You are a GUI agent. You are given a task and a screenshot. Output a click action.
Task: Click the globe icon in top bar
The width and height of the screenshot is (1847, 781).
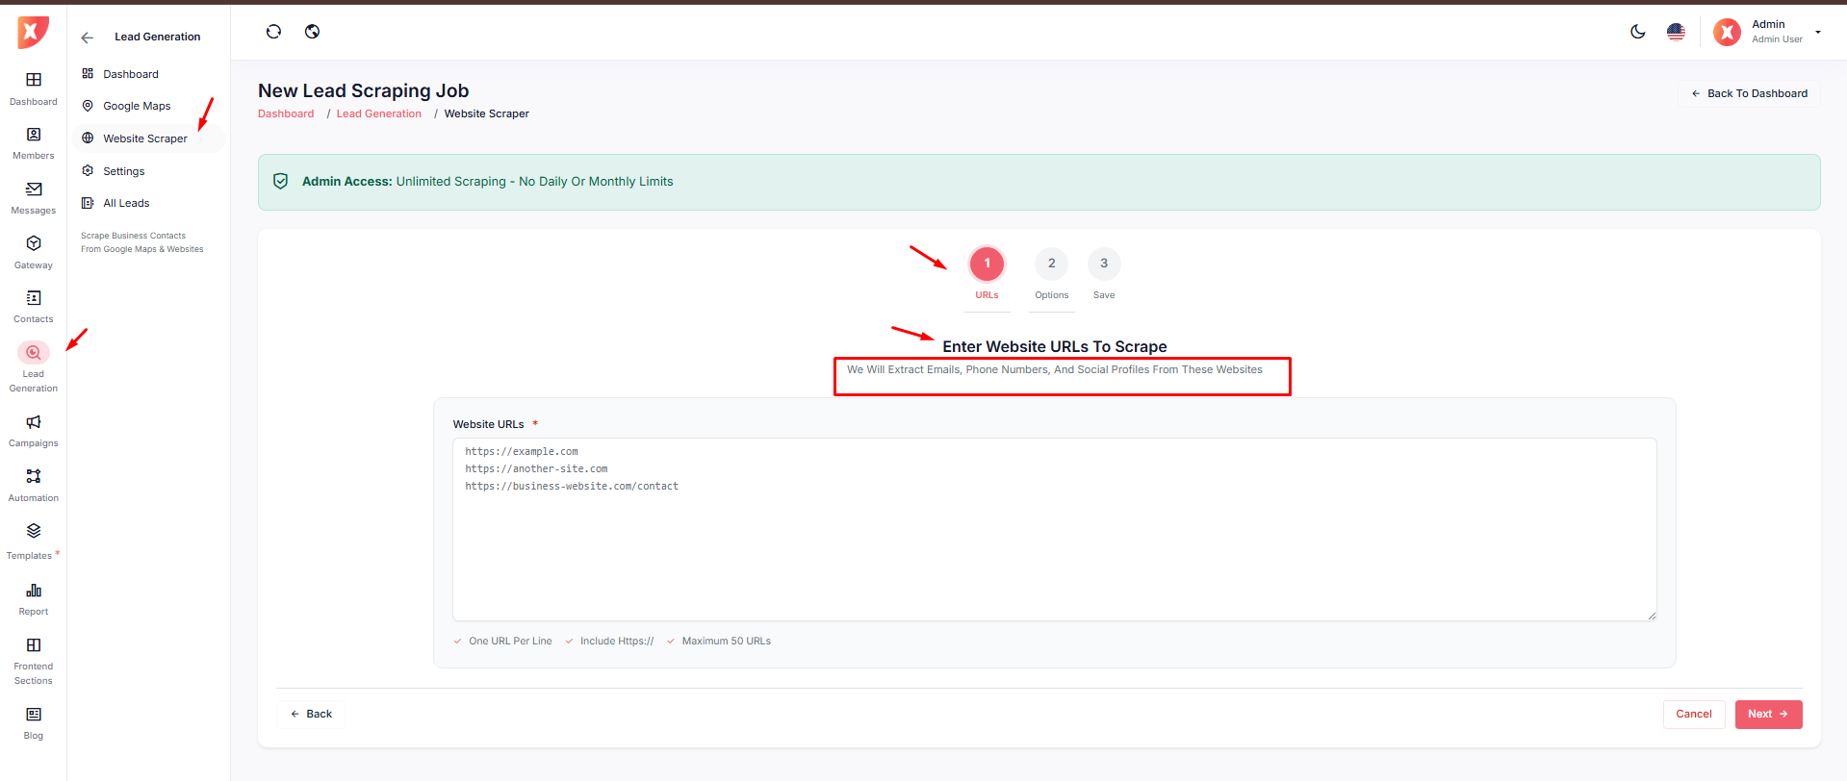point(312,32)
